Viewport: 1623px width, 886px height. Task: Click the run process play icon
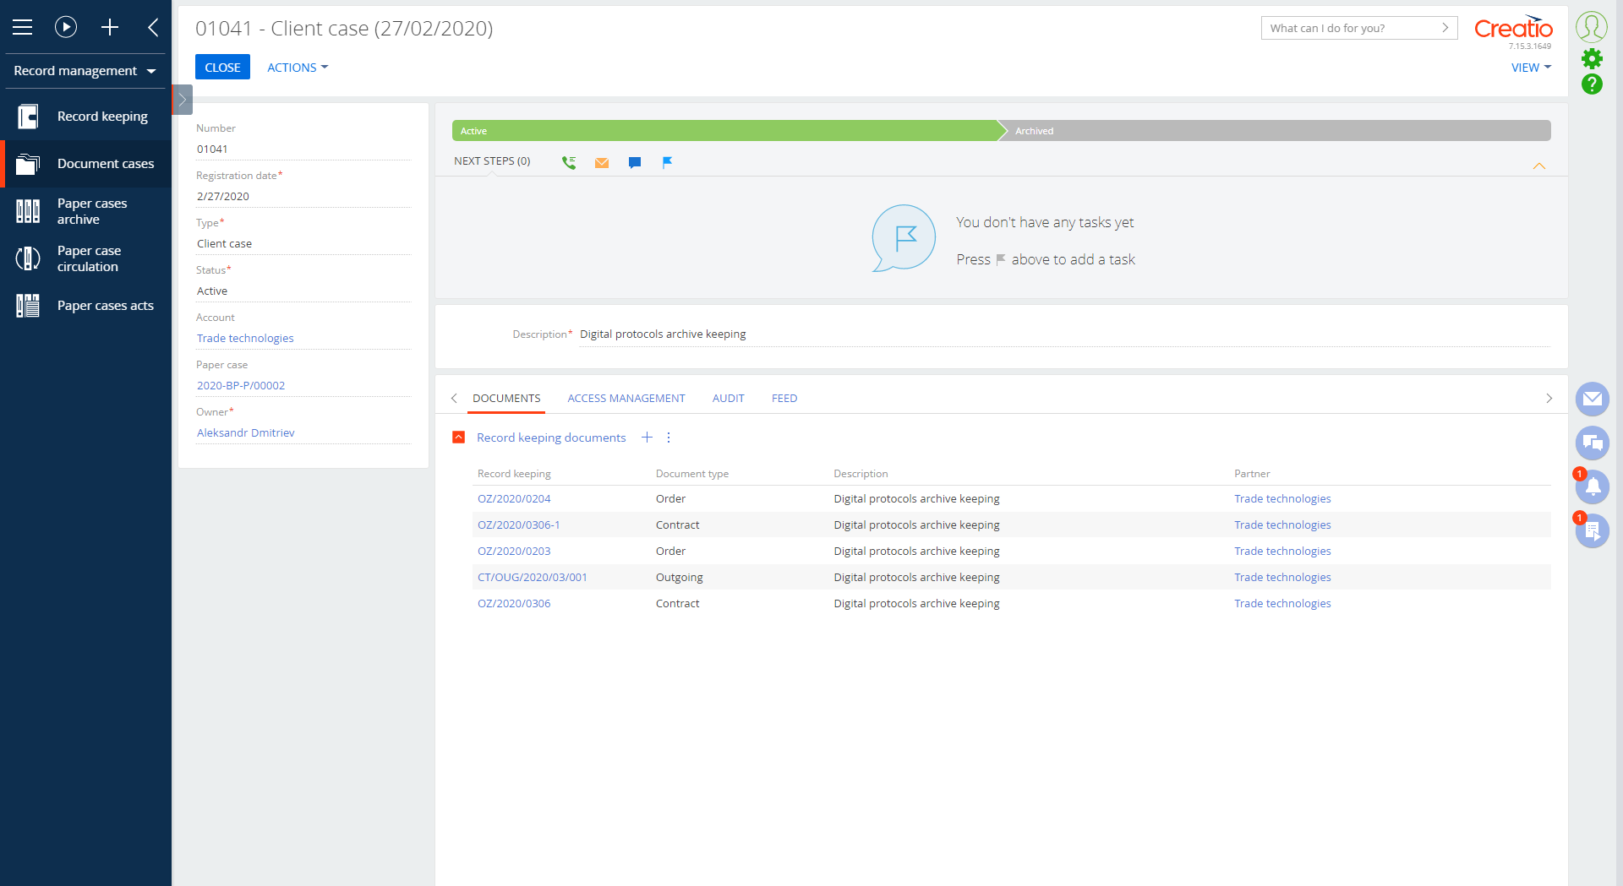click(66, 26)
